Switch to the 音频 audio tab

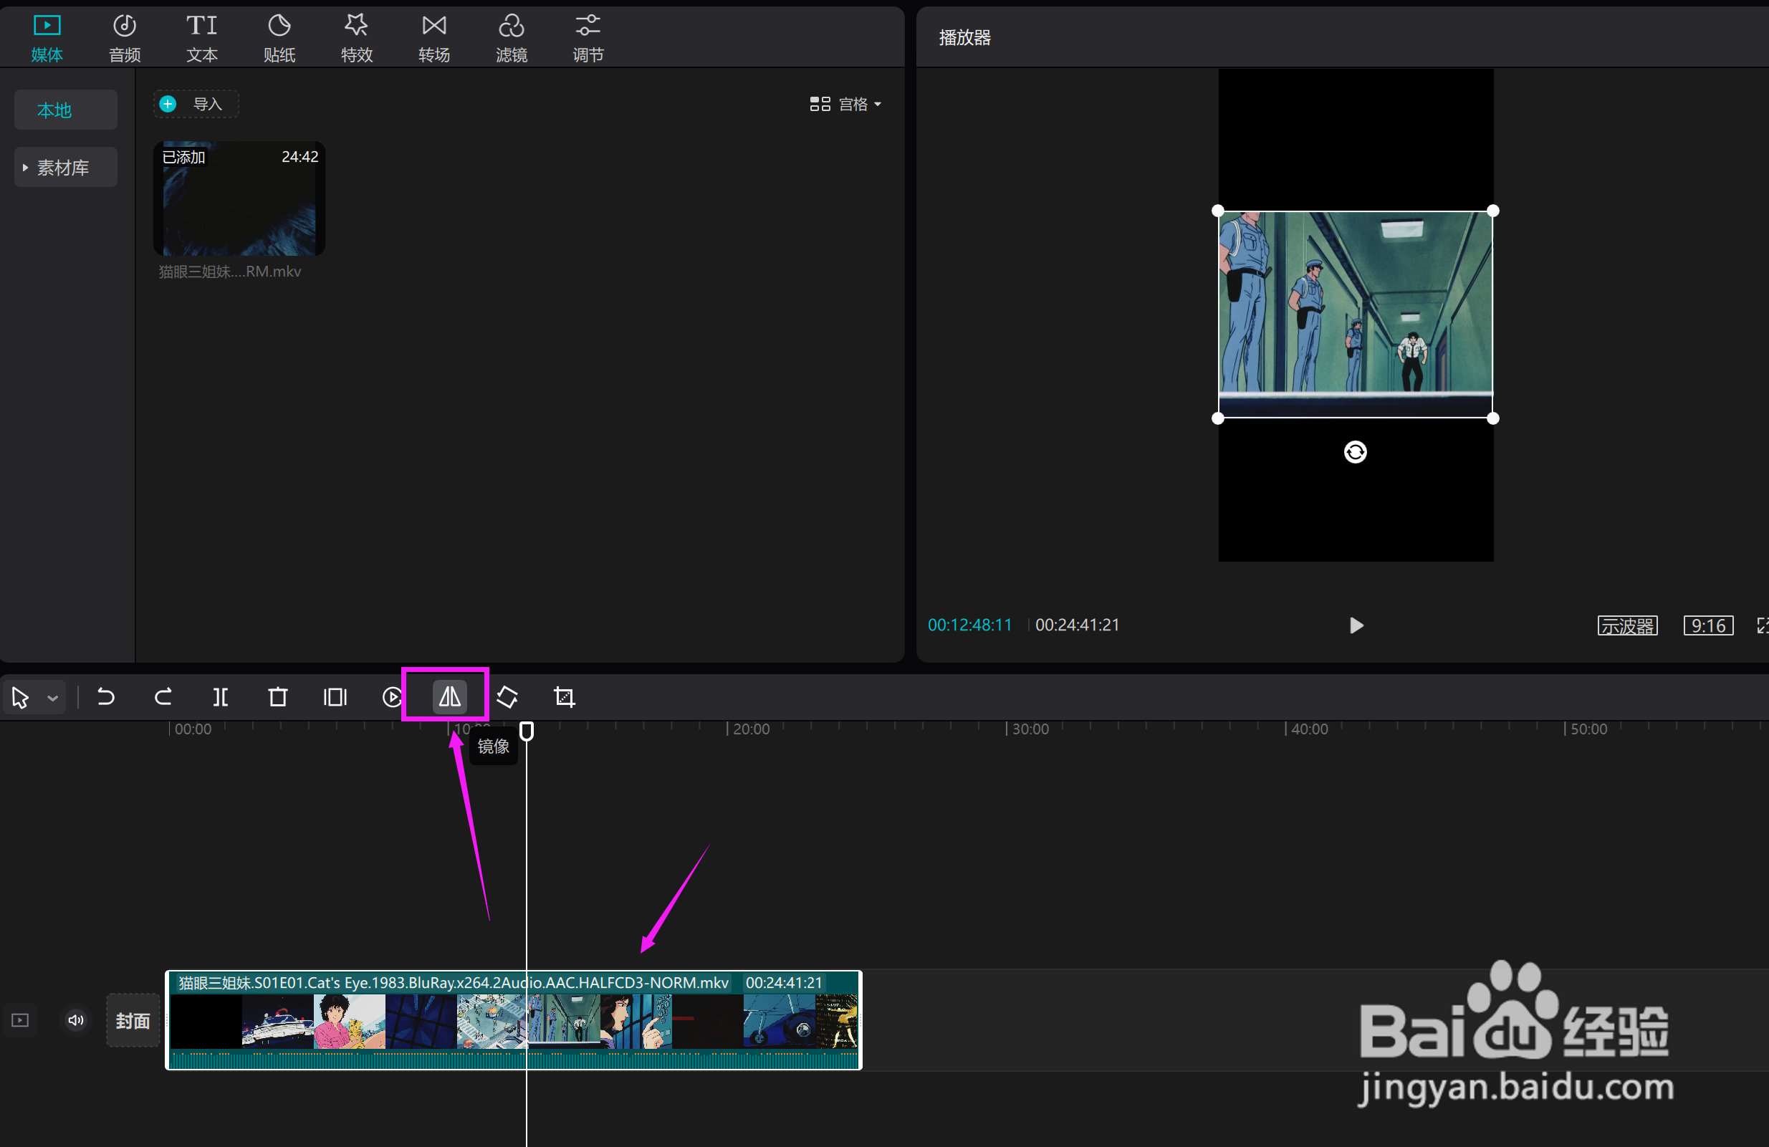124,37
